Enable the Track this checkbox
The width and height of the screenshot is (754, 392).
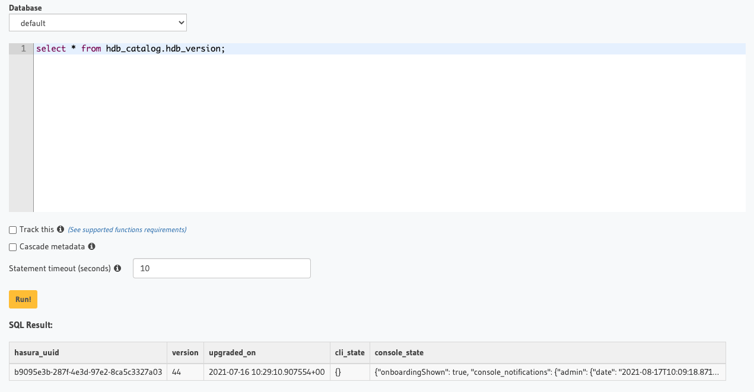tap(12, 230)
